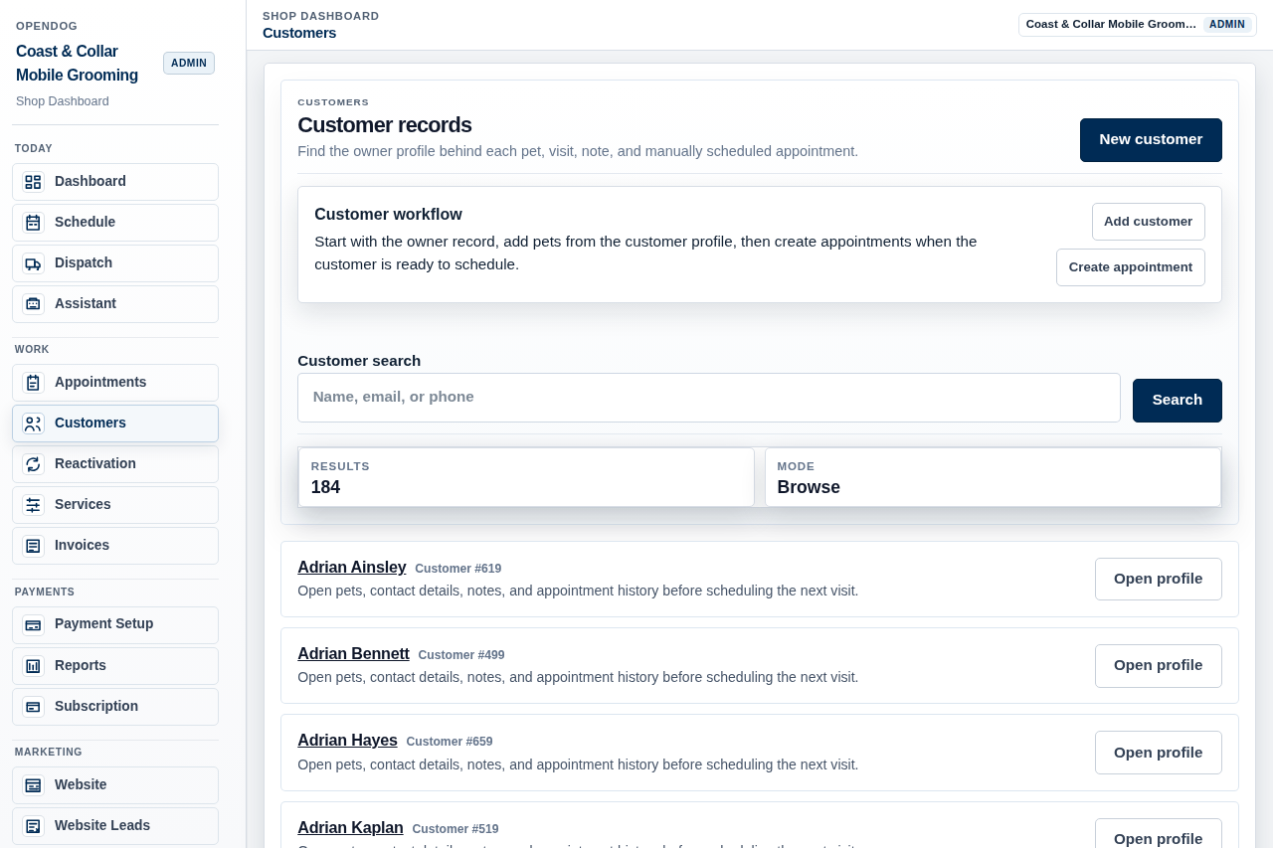Viewport: 1273px width, 848px height.
Task: Open the Services sliders icon
Action: point(33,505)
